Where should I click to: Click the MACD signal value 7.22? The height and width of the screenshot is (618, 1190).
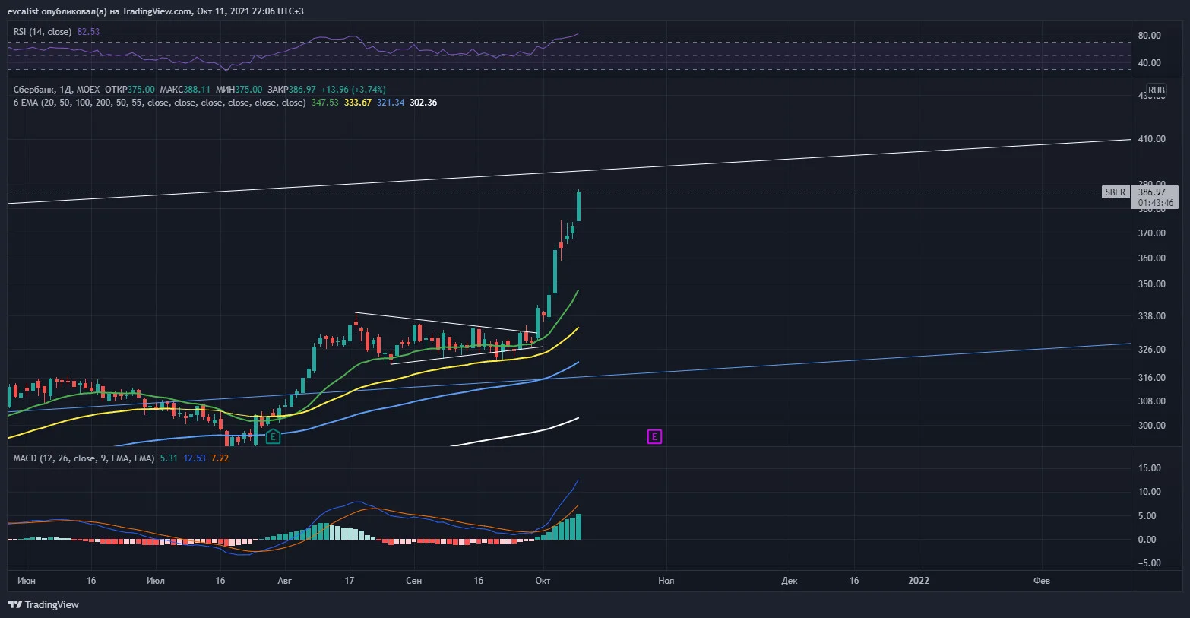(220, 458)
